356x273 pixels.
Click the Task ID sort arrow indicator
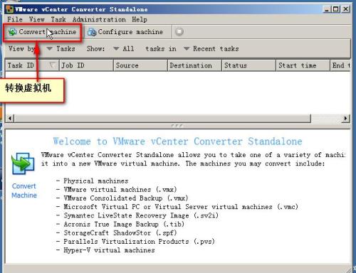tap(52, 65)
